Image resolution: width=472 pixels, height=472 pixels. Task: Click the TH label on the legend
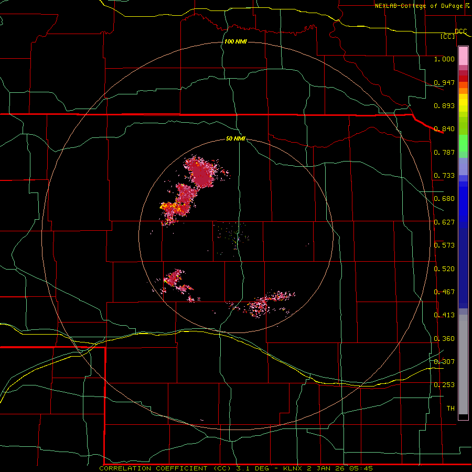tap(450, 409)
